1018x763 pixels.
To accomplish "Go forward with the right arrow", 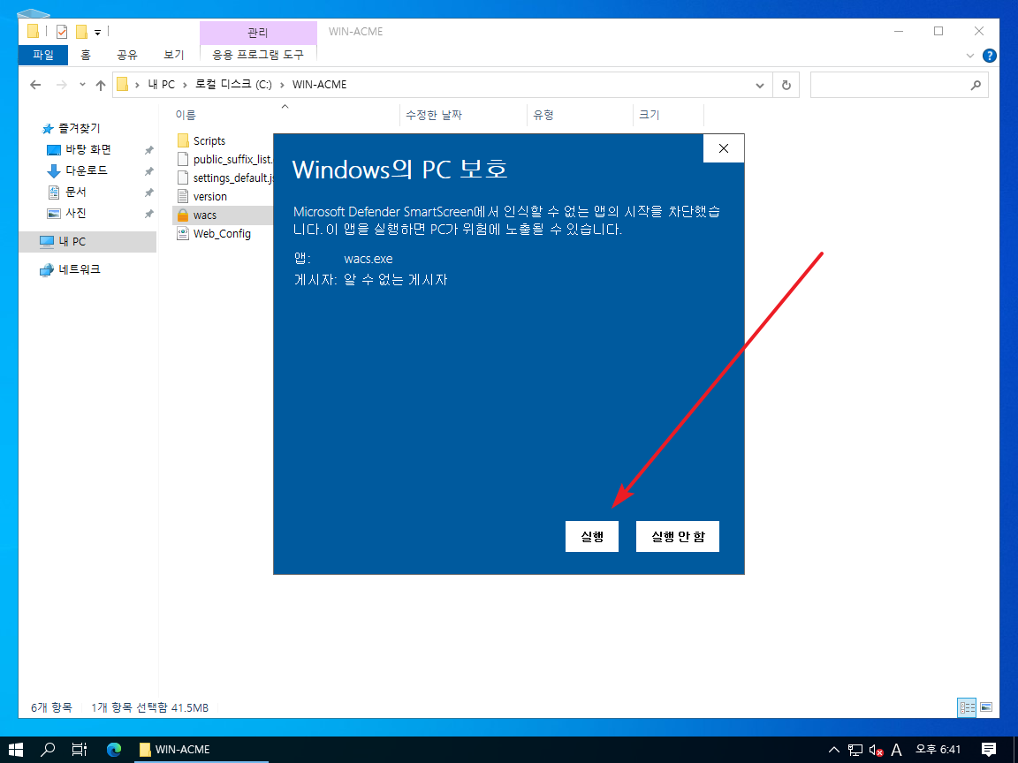I will coord(62,85).
